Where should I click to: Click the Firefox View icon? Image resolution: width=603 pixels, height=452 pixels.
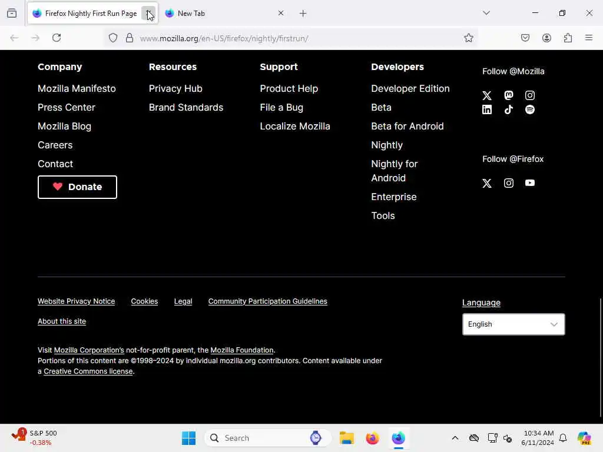12,13
